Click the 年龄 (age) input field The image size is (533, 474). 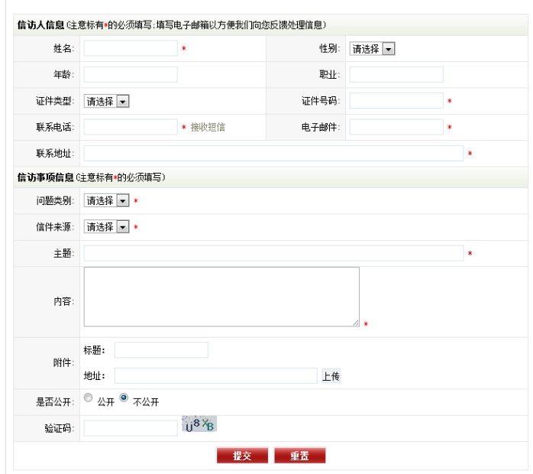coord(131,75)
